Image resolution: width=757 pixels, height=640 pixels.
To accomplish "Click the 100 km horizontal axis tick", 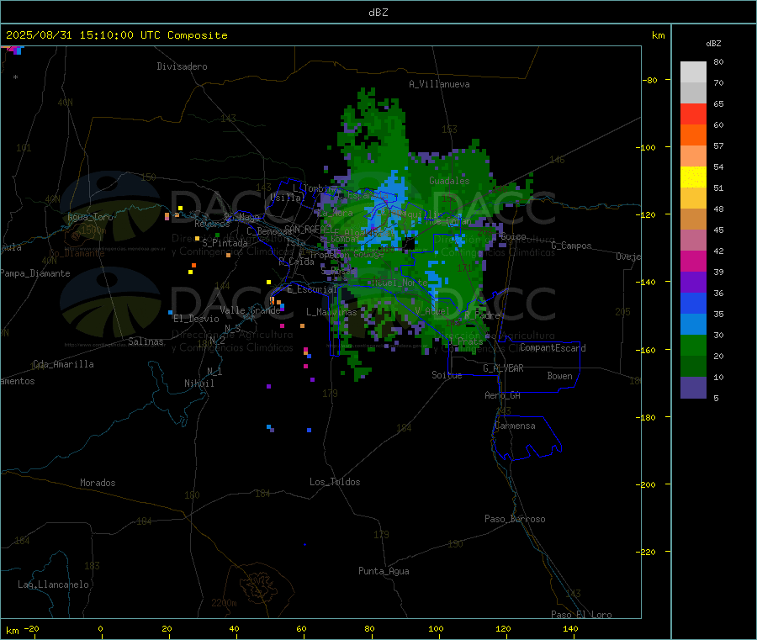I will [436, 629].
